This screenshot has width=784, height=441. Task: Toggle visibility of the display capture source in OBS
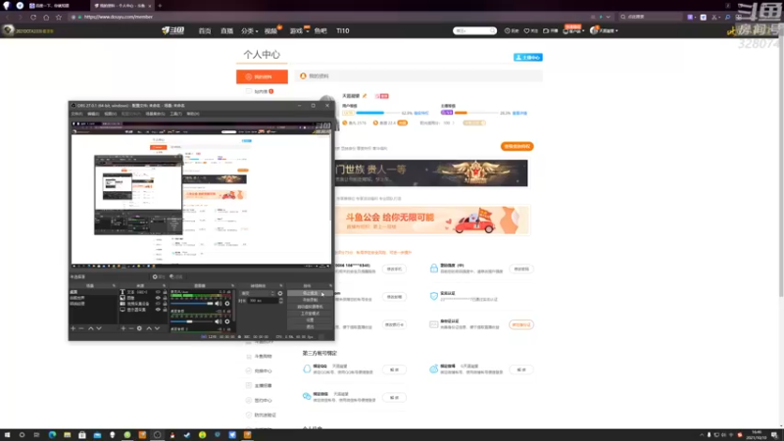pos(158,310)
